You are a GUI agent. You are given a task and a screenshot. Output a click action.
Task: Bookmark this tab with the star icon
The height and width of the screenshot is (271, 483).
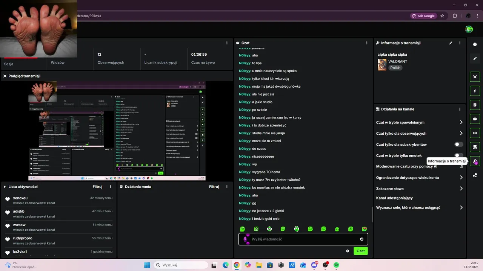click(442, 16)
